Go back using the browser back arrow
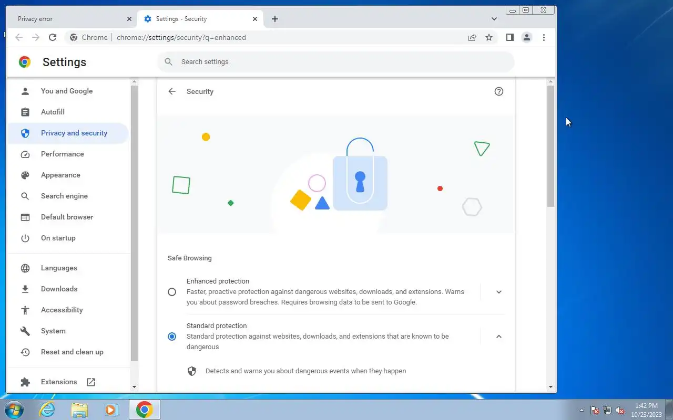Viewport: 673px width, 420px height. point(19,37)
